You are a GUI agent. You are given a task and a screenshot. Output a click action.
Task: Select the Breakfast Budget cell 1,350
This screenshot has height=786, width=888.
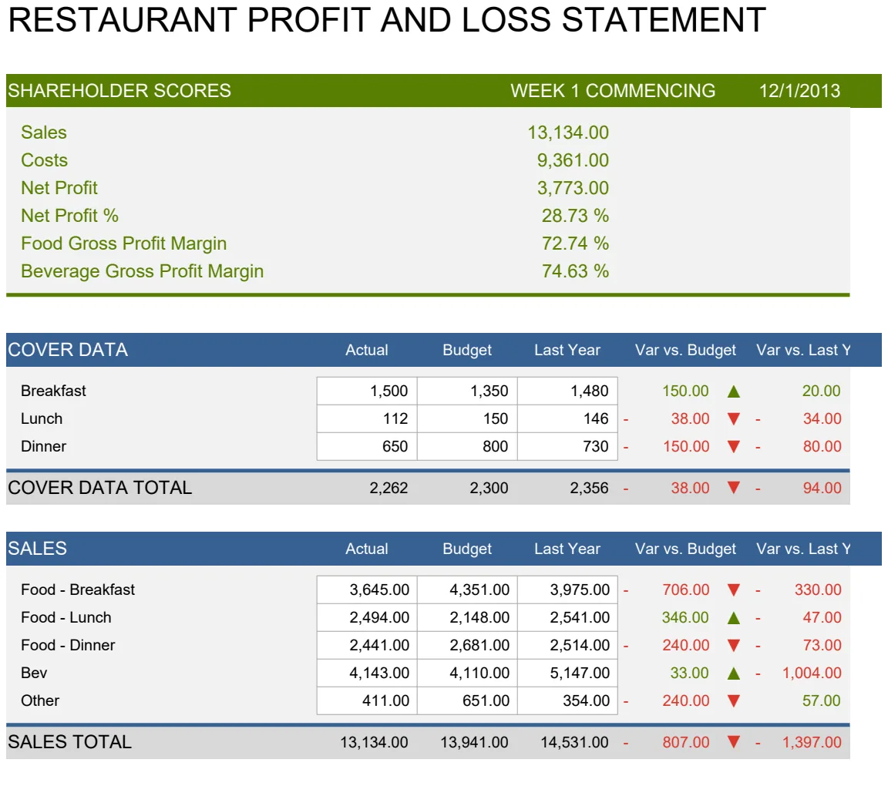pos(467,391)
